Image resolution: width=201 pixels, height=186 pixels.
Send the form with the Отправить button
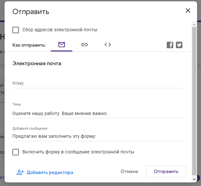click(x=166, y=171)
